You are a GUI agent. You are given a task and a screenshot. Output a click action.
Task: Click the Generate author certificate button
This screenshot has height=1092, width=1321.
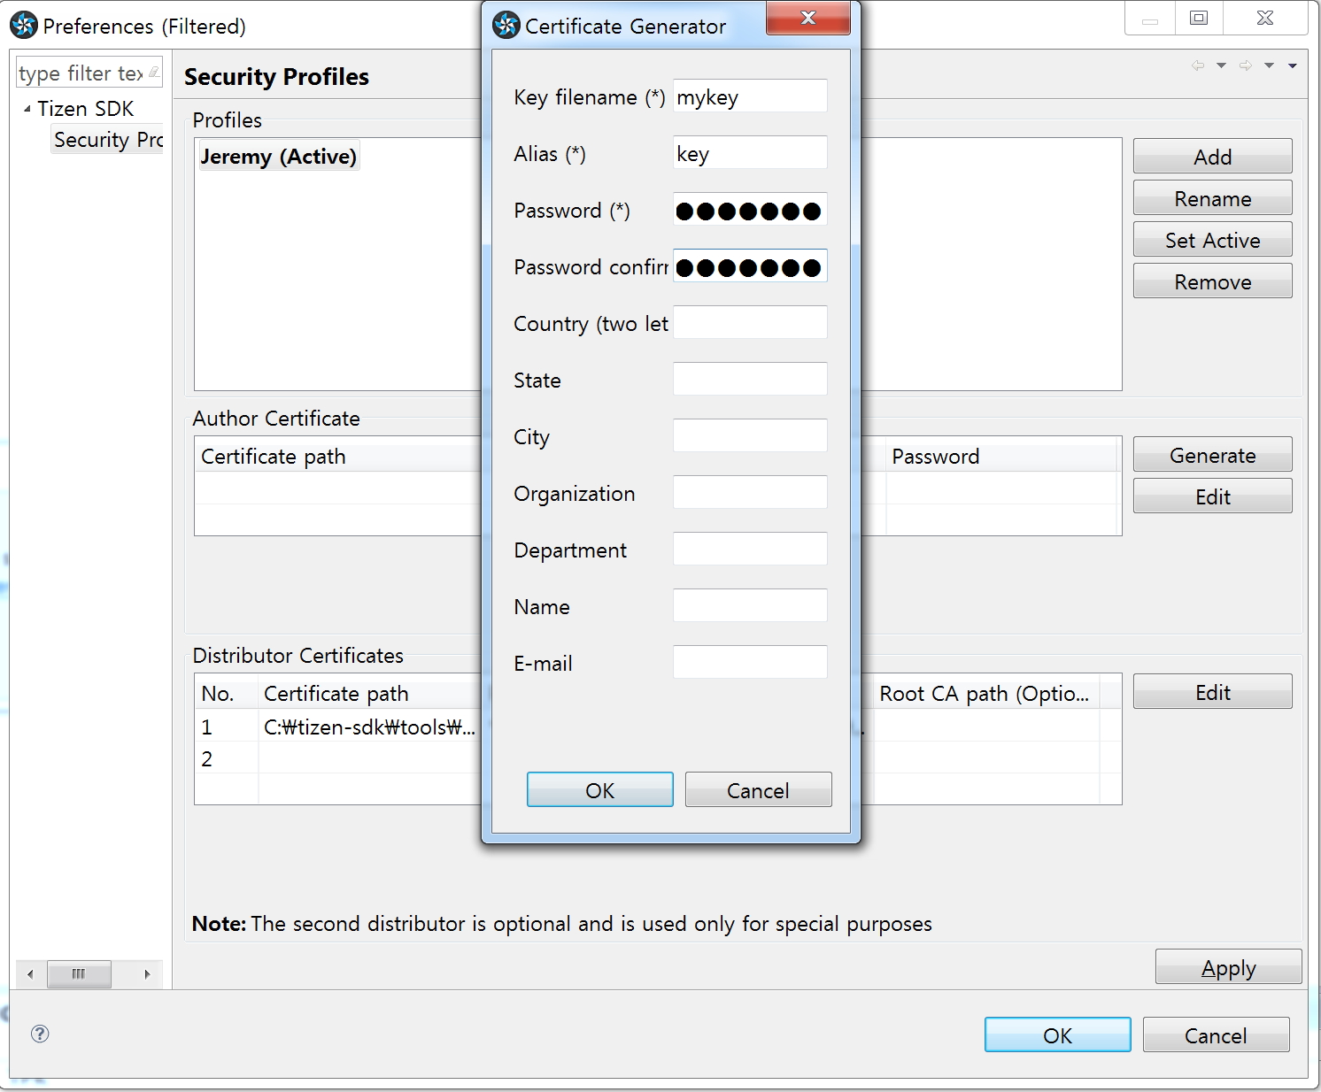tap(1212, 455)
